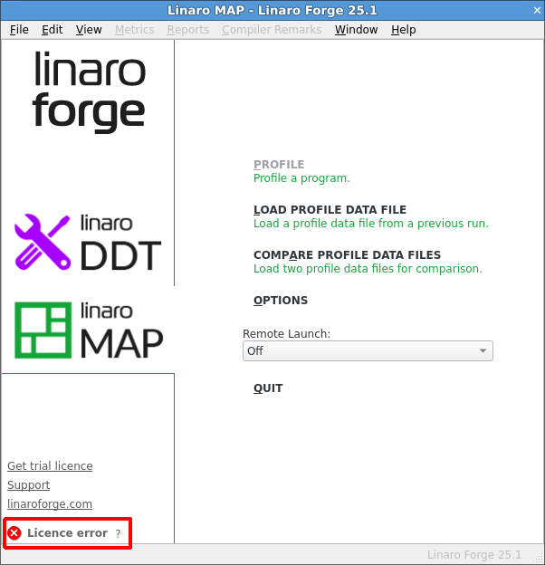Image resolution: width=545 pixels, height=565 pixels.
Task: Open the Options button
Action: tap(281, 301)
